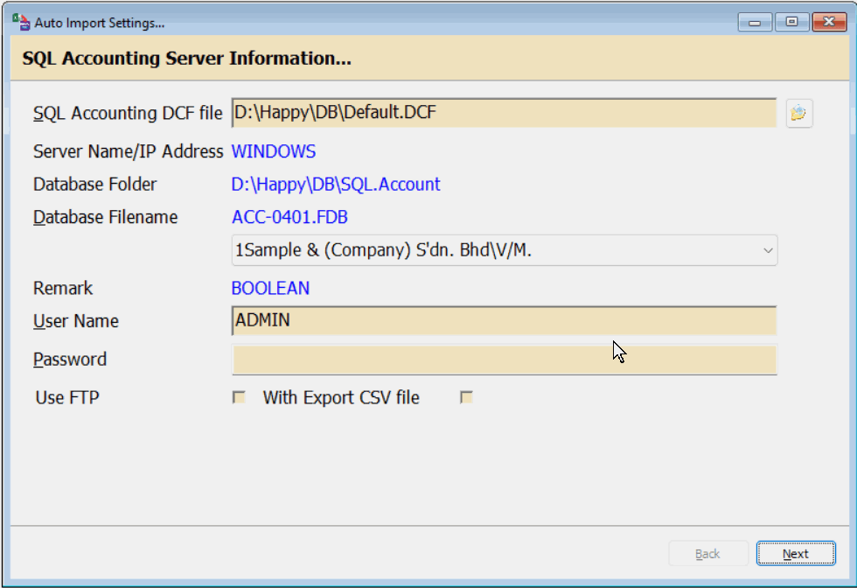Maximize the Auto Import Settings window
857x588 pixels.
point(791,22)
